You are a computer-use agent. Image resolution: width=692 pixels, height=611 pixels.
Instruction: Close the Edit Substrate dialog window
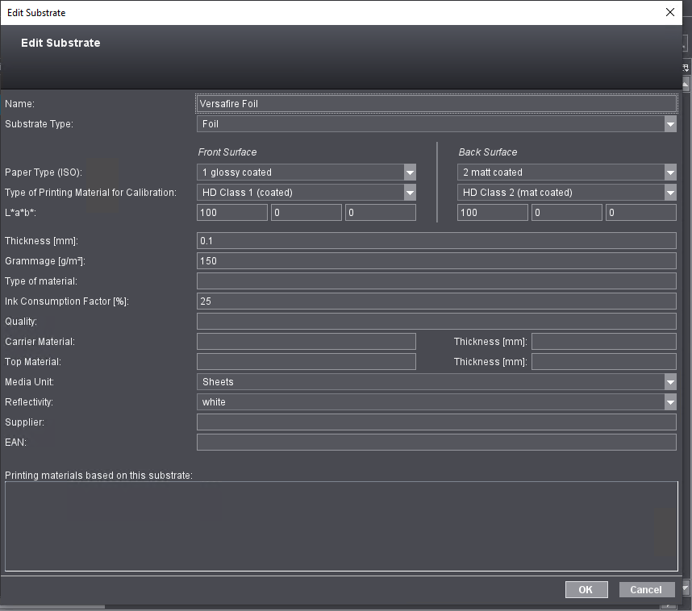tap(669, 12)
